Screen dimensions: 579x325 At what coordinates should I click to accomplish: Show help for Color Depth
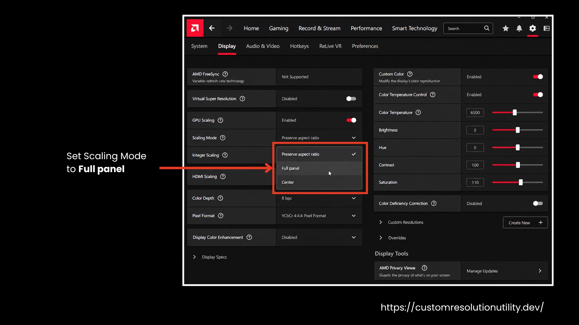tap(220, 198)
